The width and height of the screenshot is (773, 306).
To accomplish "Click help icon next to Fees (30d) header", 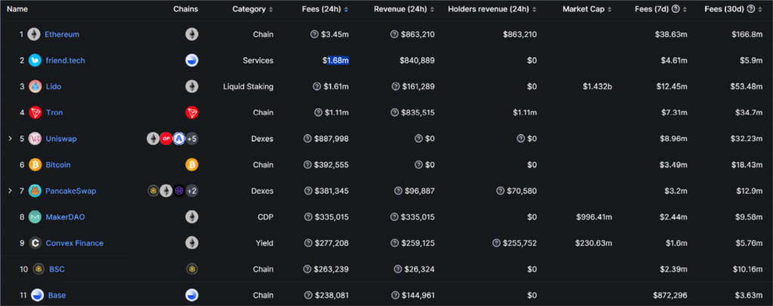I will (750, 9).
